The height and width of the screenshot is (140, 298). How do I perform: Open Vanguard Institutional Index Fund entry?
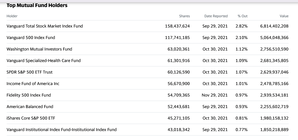(62, 130)
